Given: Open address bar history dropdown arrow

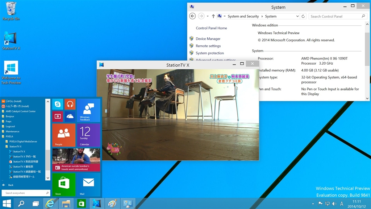Looking at the screenshot, I should [x=297, y=16].
